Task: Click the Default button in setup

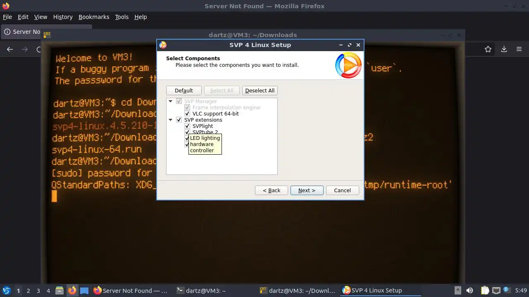Action: coord(184,91)
